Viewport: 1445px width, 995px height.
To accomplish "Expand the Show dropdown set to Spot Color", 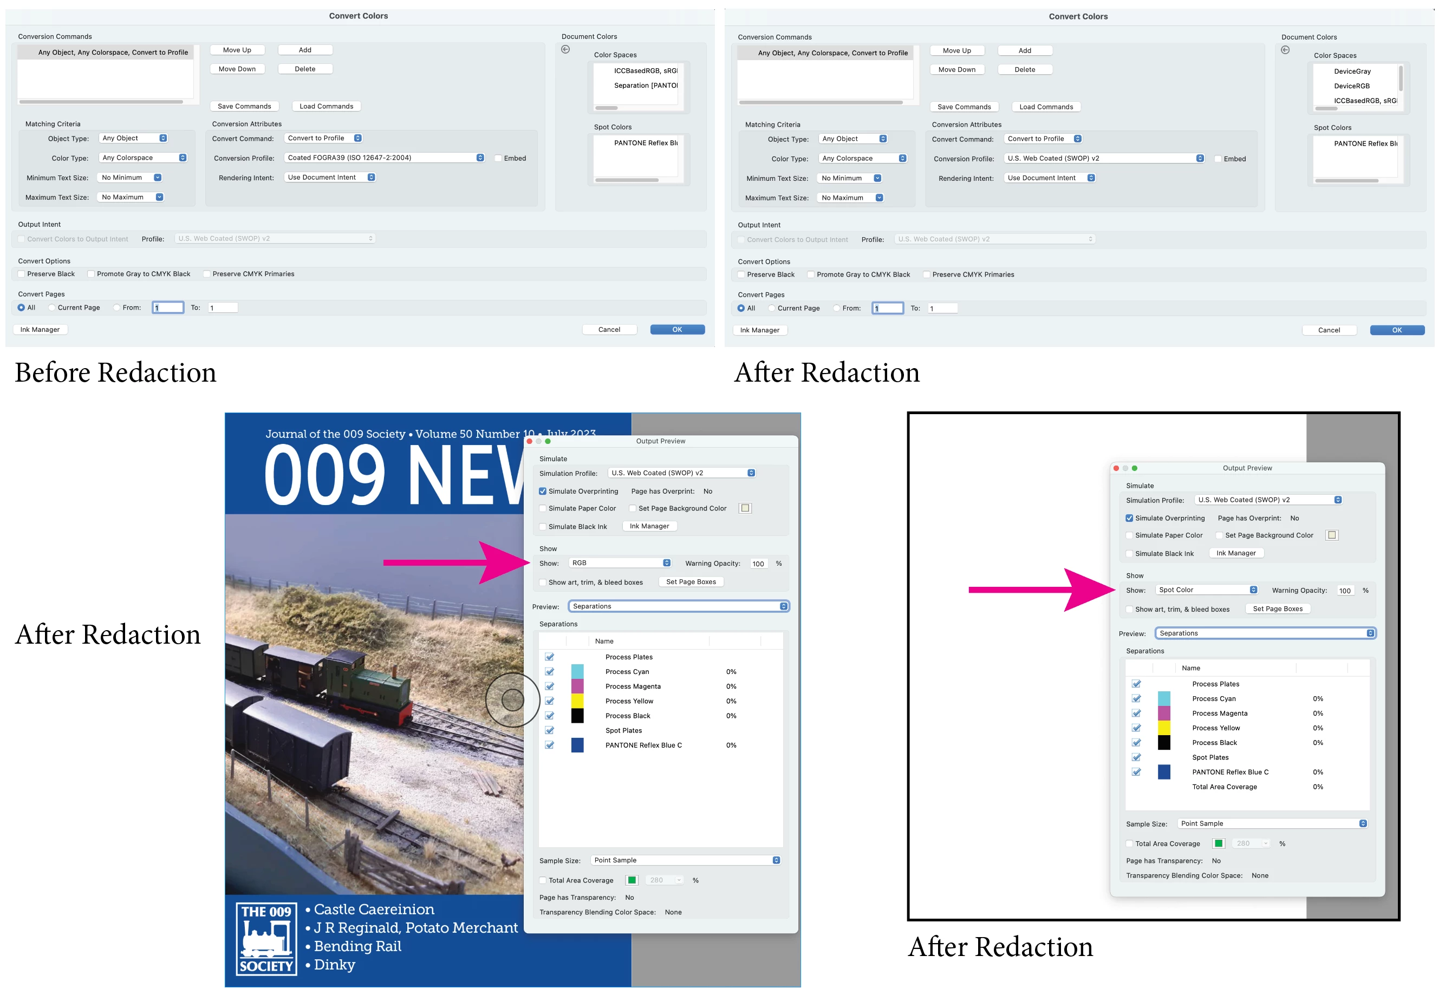I will [x=1207, y=590].
